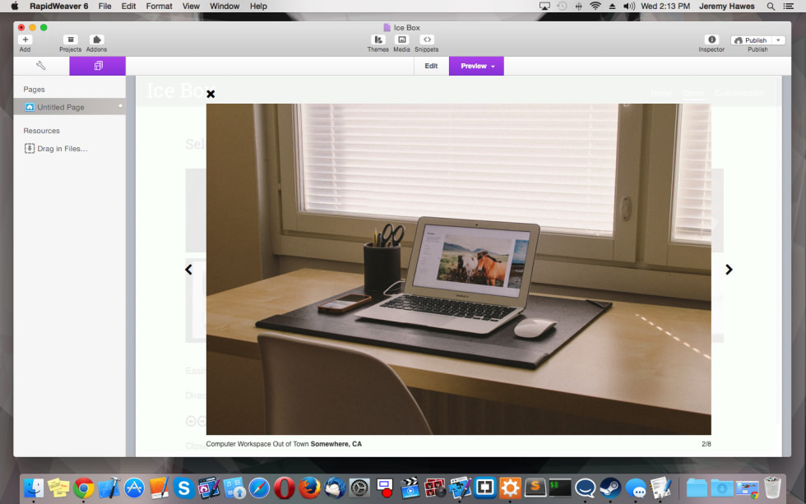The image size is (806, 504).
Task: Select the wrench settings sidebar tab
Action: pyautogui.click(x=41, y=66)
